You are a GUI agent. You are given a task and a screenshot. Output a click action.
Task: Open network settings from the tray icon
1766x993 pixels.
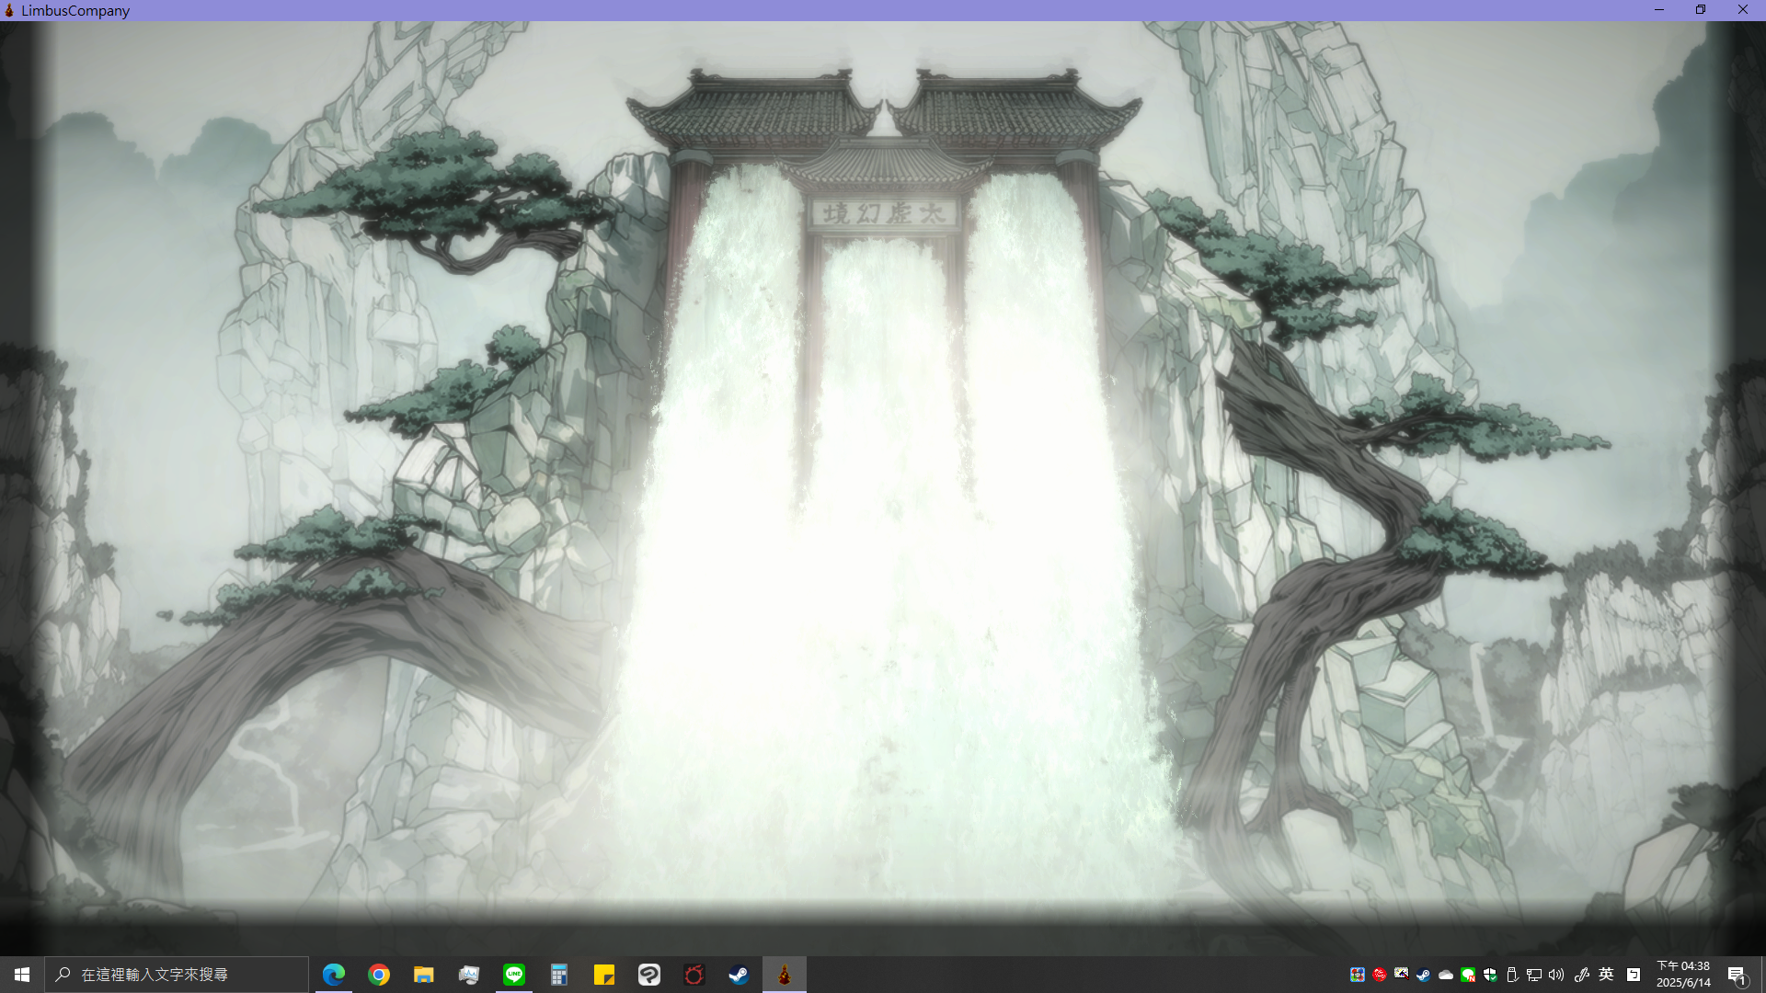(1534, 975)
